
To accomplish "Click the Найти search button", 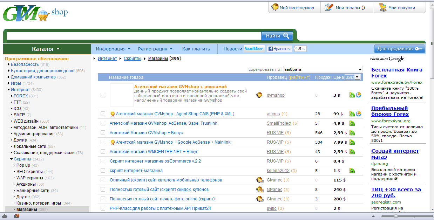I will pos(277,36).
